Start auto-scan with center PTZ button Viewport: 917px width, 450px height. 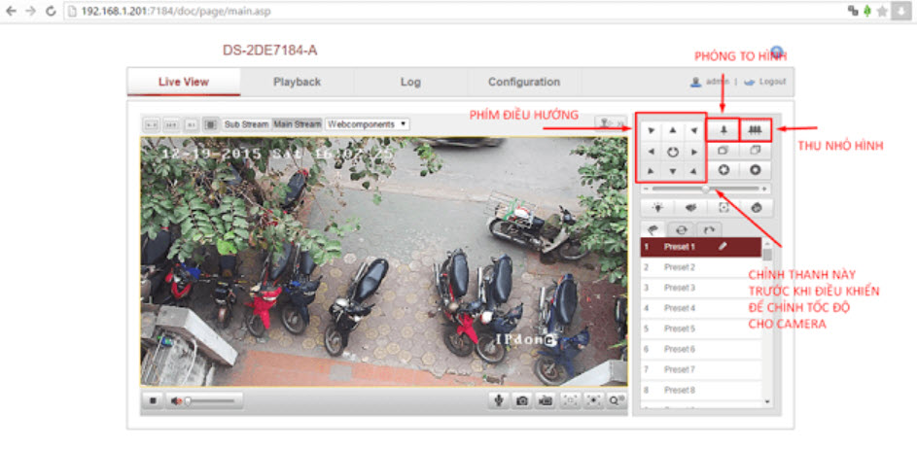click(673, 152)
